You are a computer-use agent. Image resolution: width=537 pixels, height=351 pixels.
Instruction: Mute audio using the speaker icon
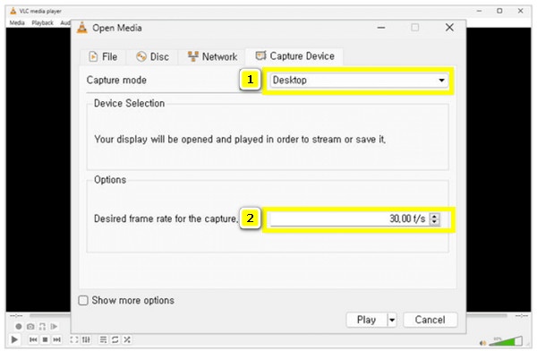tap(483, 343)
